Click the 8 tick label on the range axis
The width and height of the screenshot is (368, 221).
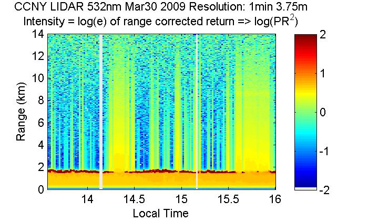[40, 101]
